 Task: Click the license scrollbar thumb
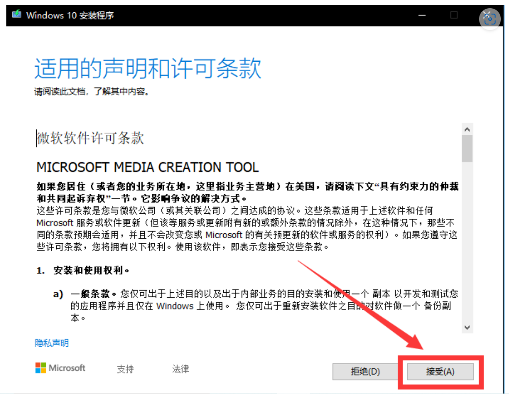[x=467, y=148]
